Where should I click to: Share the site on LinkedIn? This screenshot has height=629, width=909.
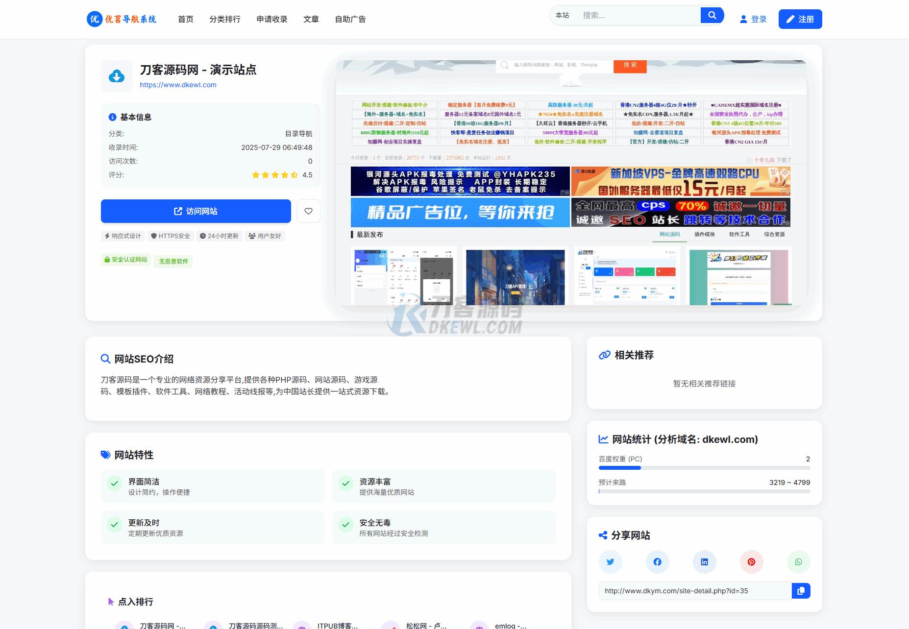point(704,562)
